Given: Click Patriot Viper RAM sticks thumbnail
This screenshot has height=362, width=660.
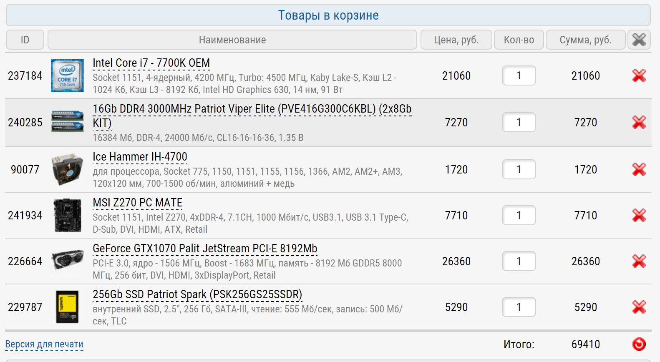Looking at the screenshot, I should coord(67,121).
